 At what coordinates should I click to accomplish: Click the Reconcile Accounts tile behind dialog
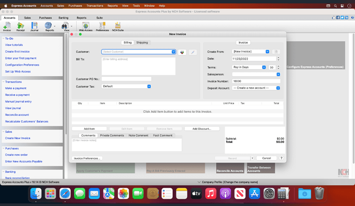[230, 168]
